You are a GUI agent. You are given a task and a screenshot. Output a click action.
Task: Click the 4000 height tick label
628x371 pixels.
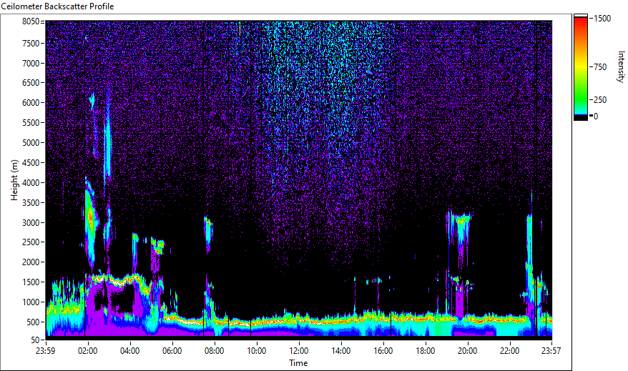pos(31,183)
